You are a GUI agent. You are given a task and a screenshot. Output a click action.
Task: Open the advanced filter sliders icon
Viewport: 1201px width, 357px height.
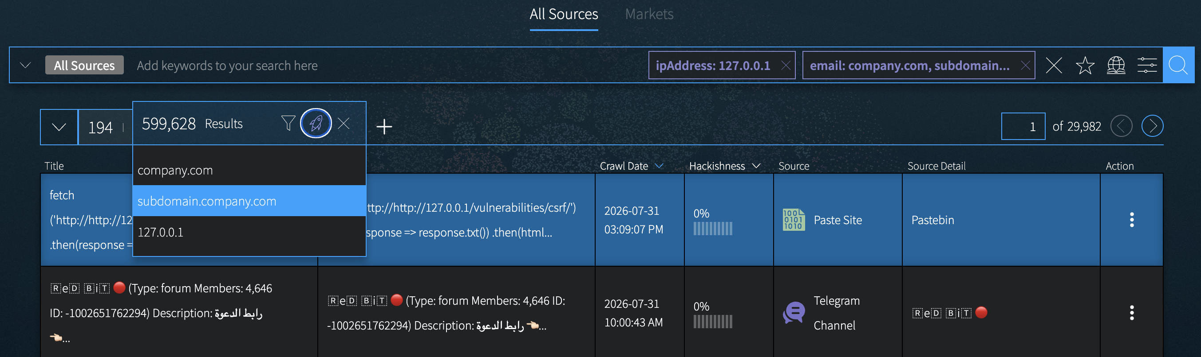pos(1147,65)
